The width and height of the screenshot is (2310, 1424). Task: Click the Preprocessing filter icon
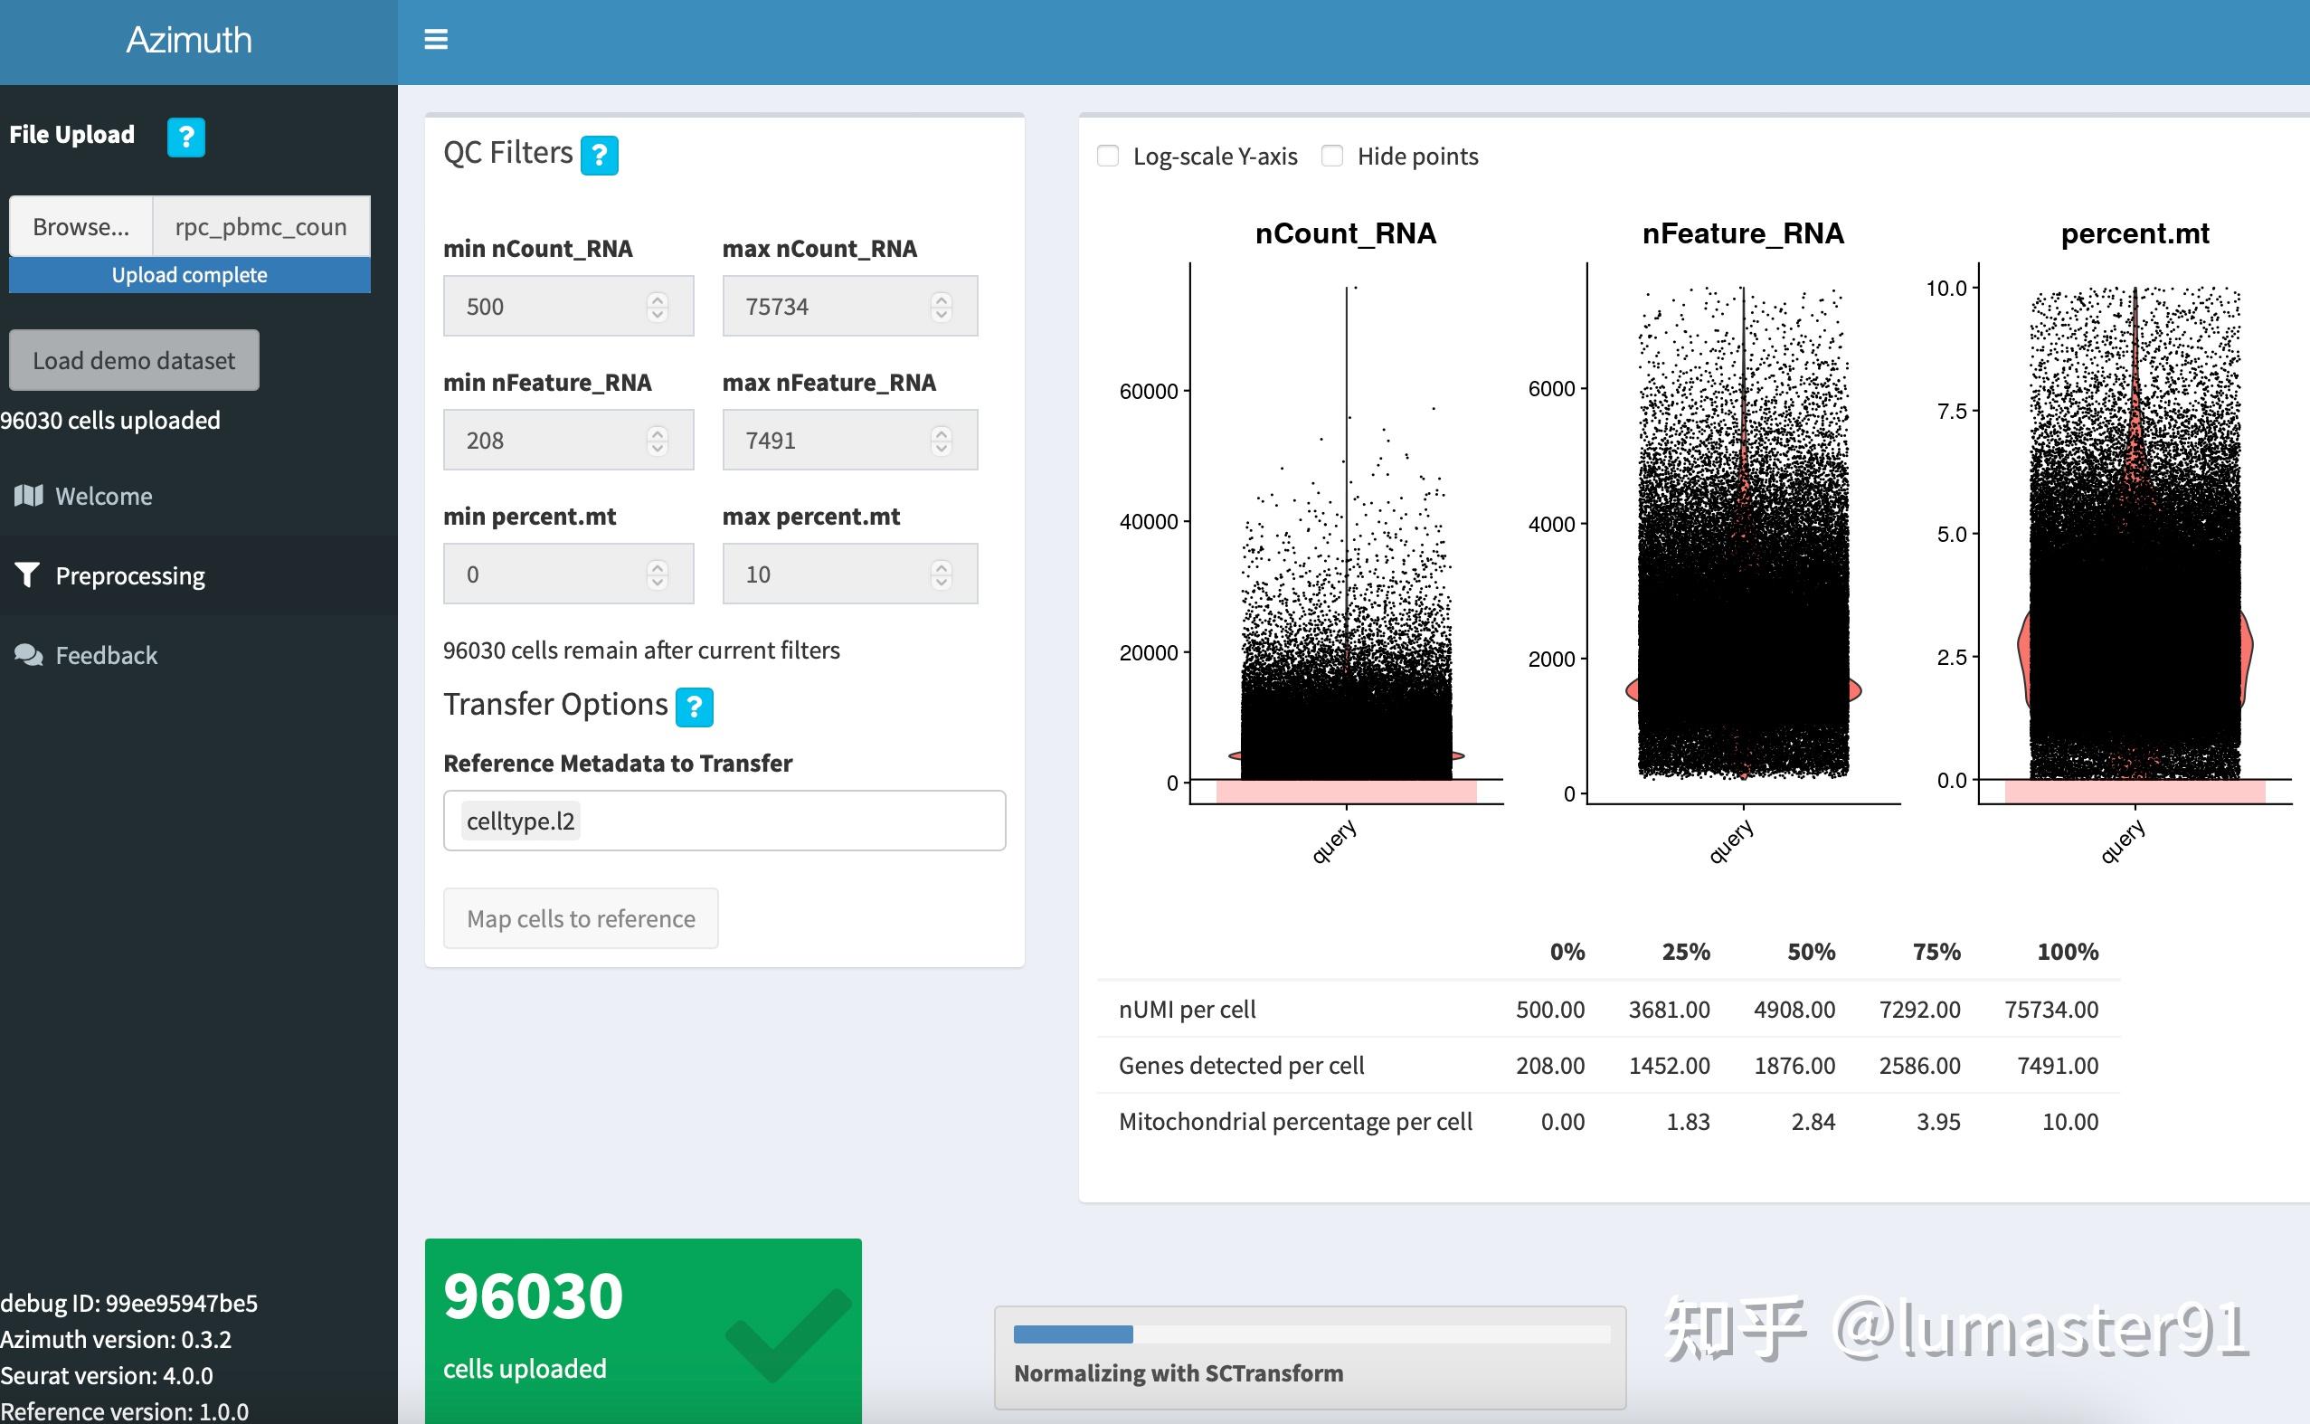point(27,574)
